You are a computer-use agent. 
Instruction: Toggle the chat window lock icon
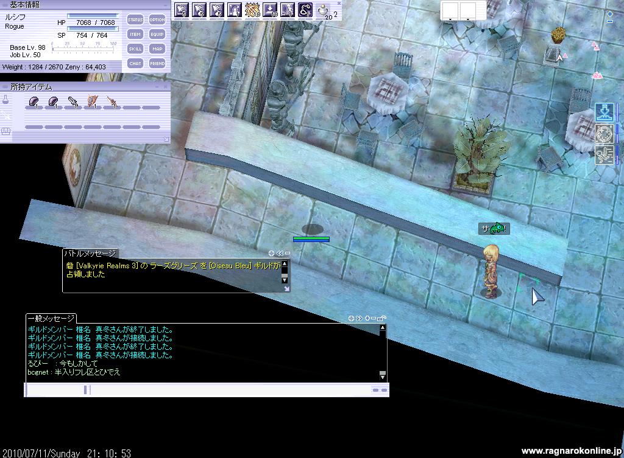click(x=381, y=318)
